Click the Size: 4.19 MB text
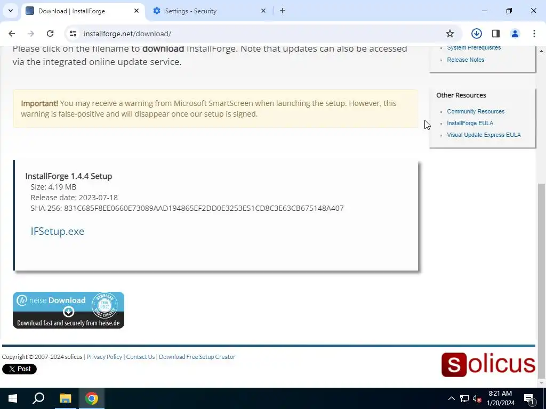546x409 pixels. (53, 187)
